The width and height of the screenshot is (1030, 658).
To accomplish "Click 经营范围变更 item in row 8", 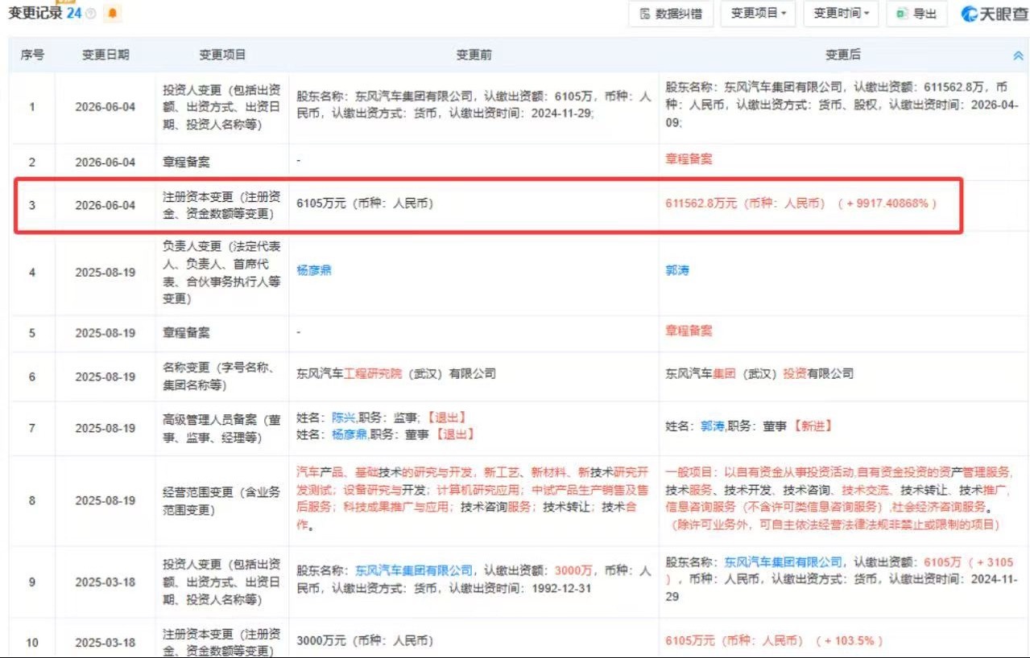I will pyautogui.click(x=221, y=500).
